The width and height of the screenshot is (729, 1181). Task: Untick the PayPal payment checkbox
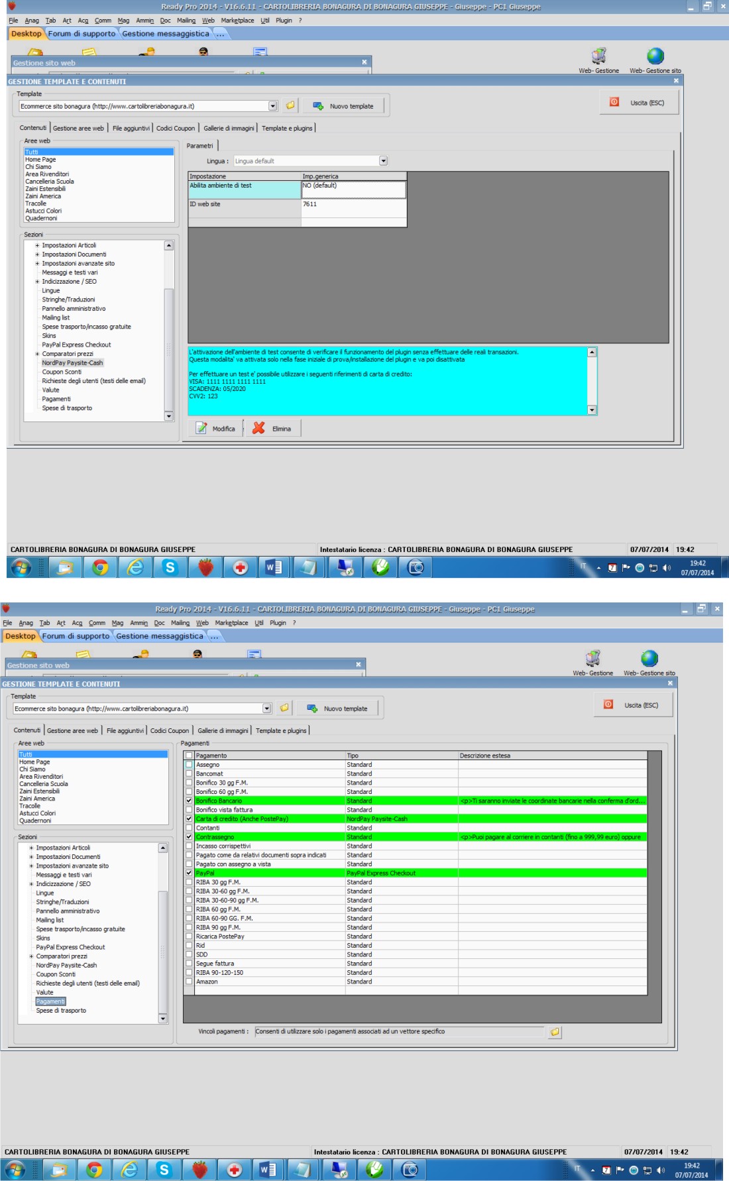(189, 873)
